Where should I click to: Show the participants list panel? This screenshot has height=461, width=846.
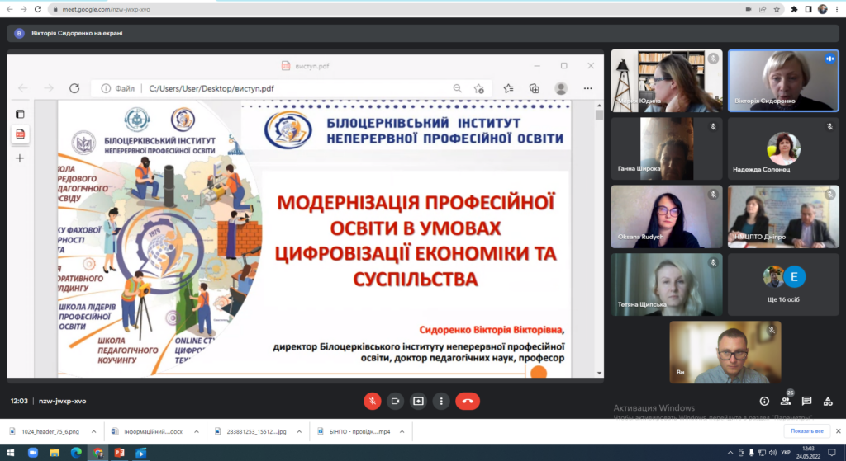pos(786,401)
